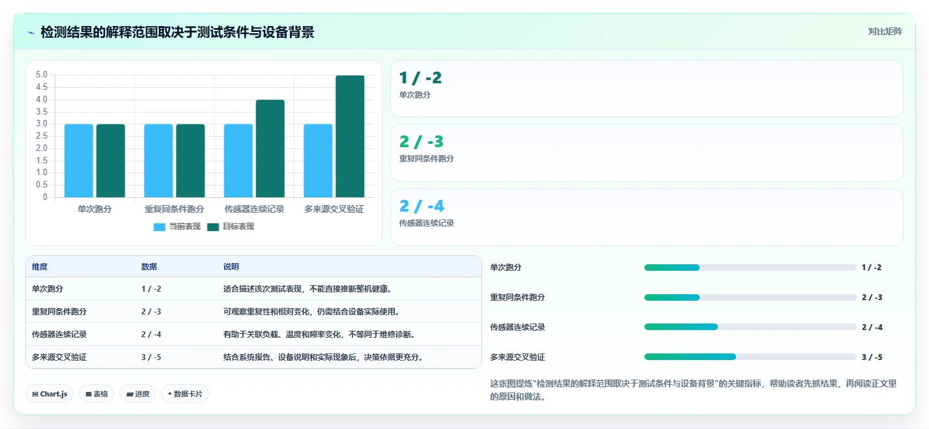Click the 数据 table column header
Image resolution: width=929 pixels, height=429 pixels.
[x=149, y=267]
